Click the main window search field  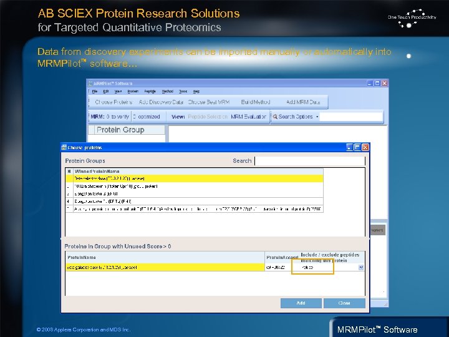click(351, 117)
